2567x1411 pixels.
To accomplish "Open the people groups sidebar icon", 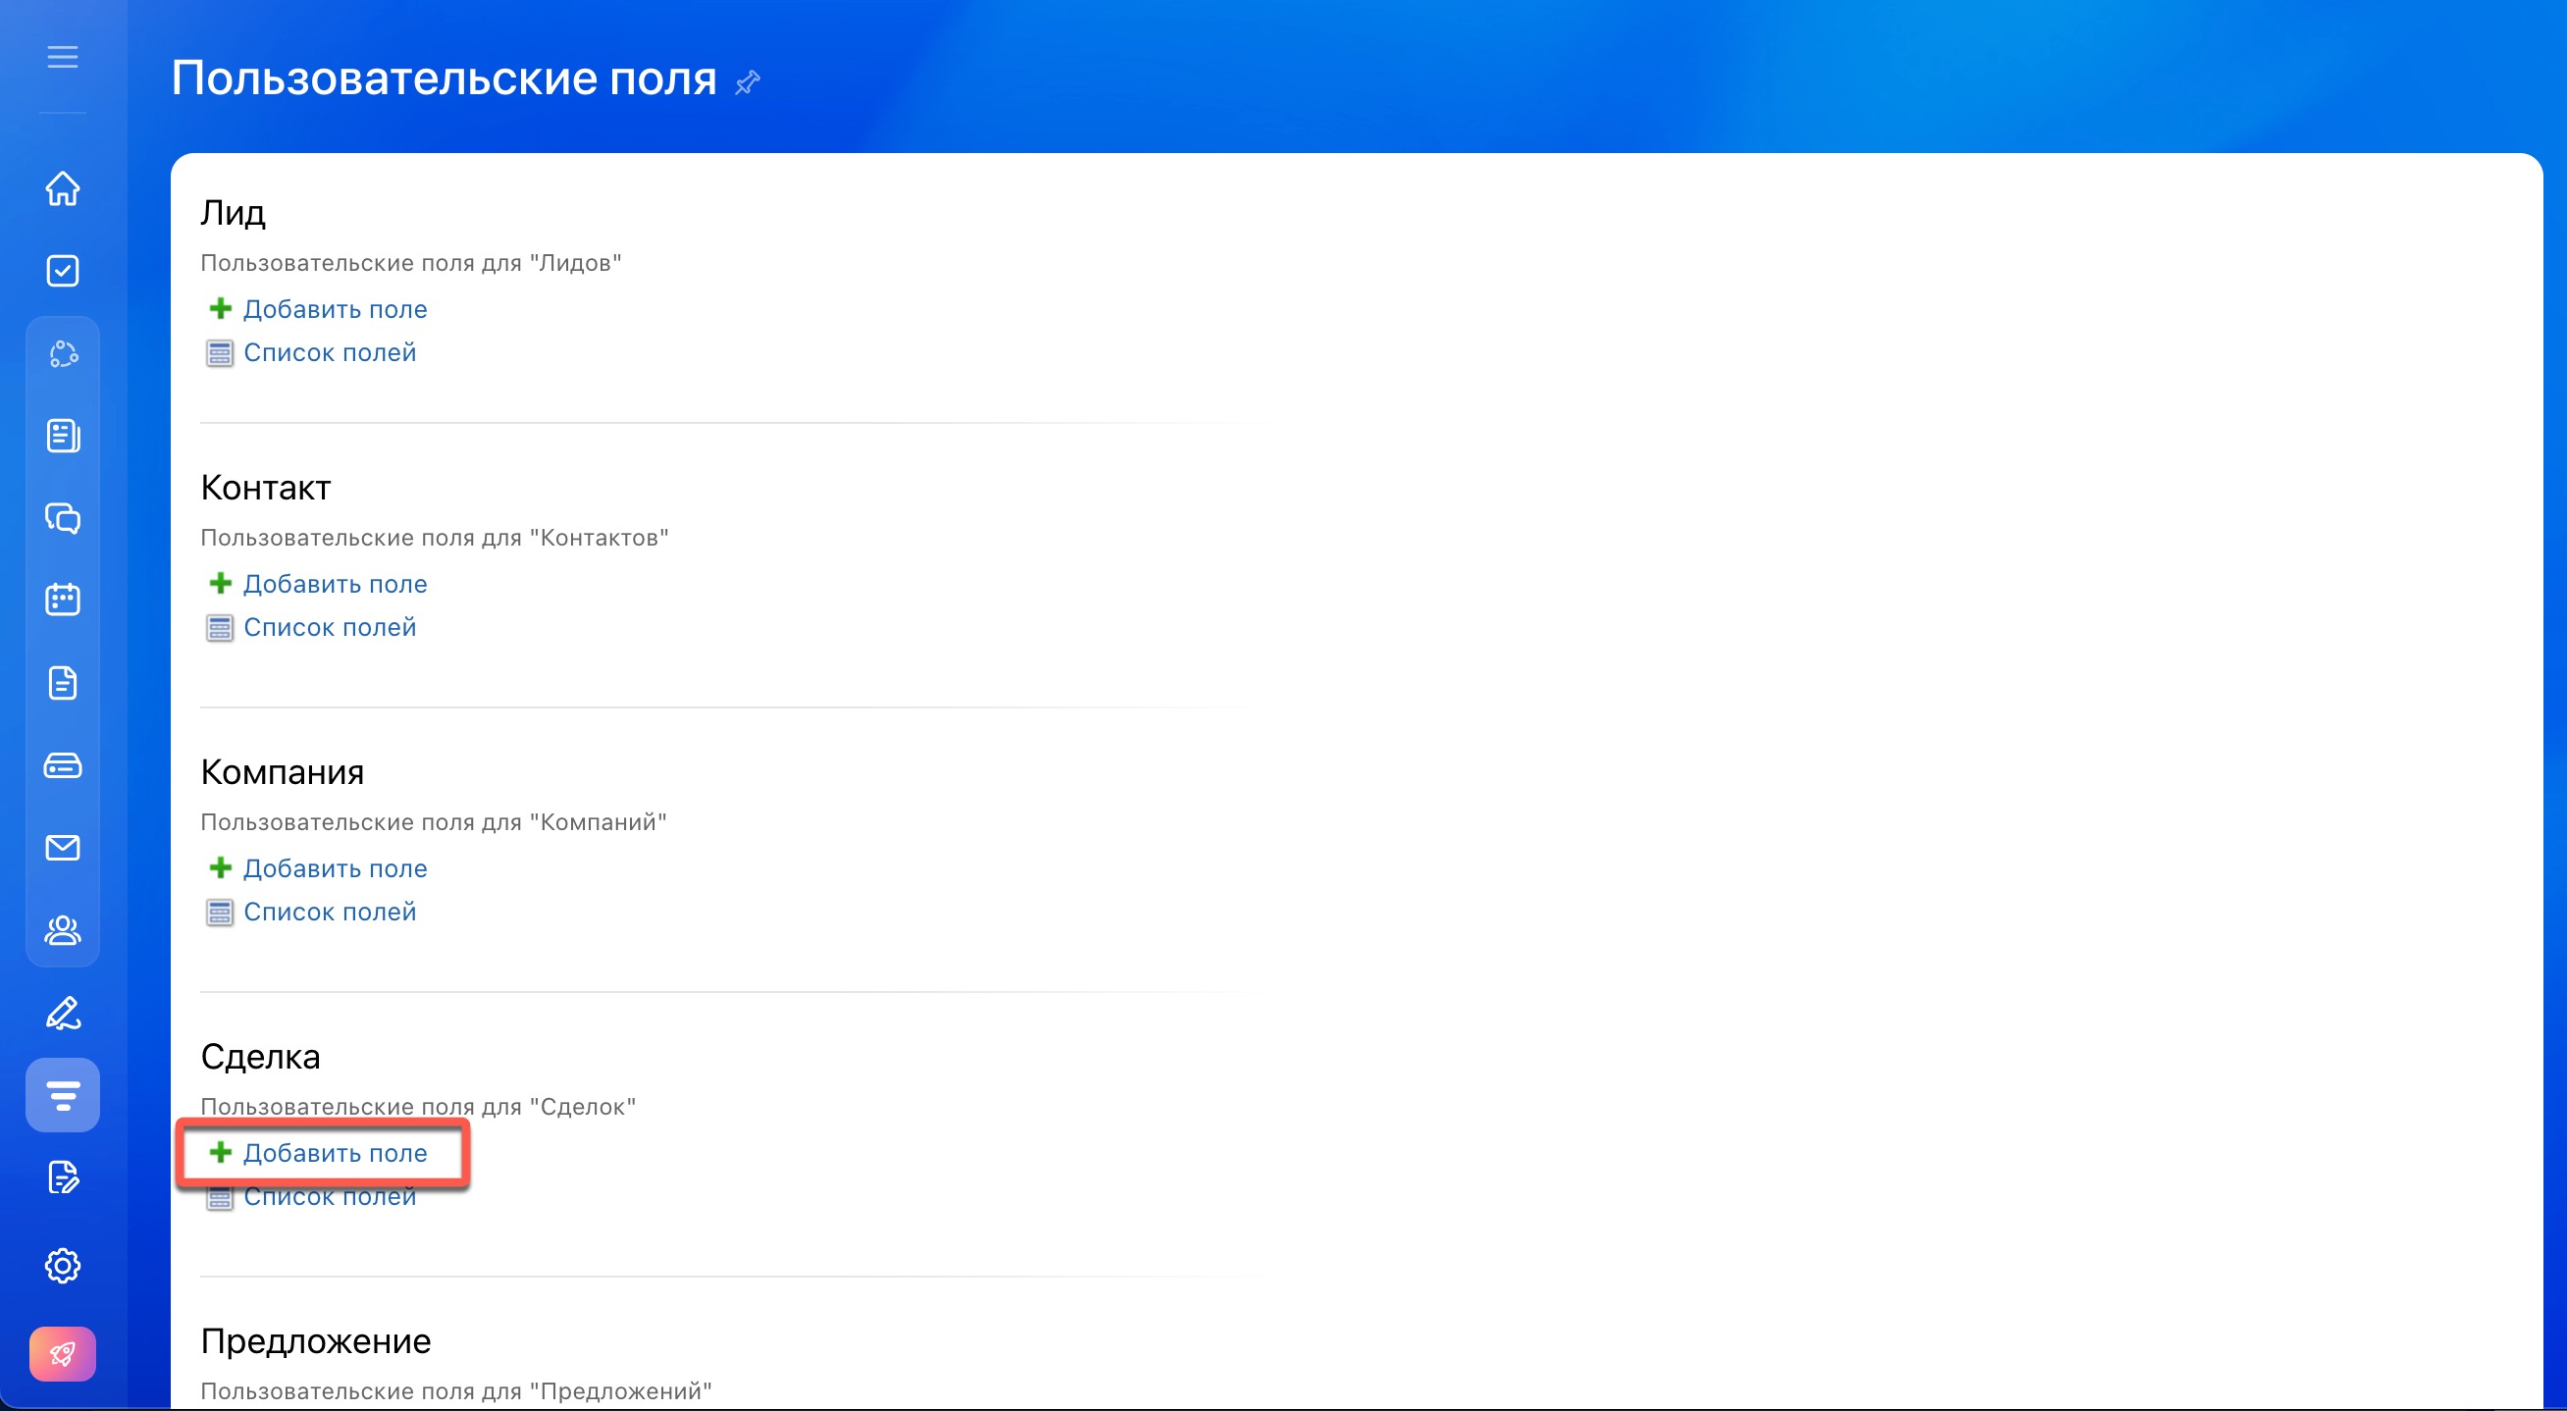I will (x=63, y=929).
